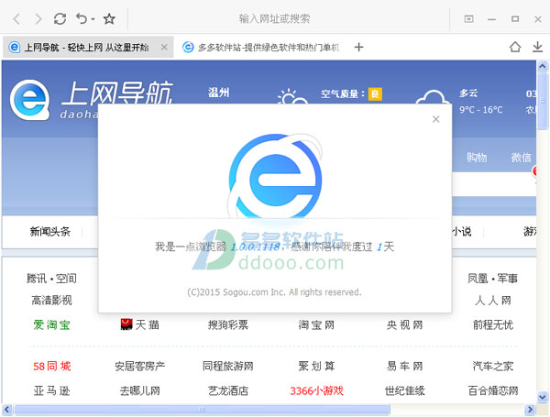Bookmark page with the star icon
Screen dimensions: 550x417
point(109,18)
